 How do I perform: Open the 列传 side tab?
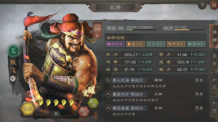[214, 107]
